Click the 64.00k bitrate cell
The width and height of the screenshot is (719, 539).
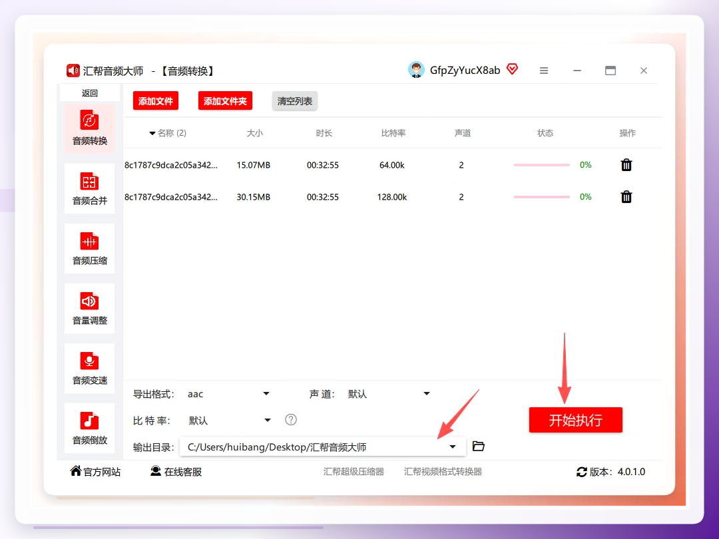pyautogui.click(x=392, y=165)
